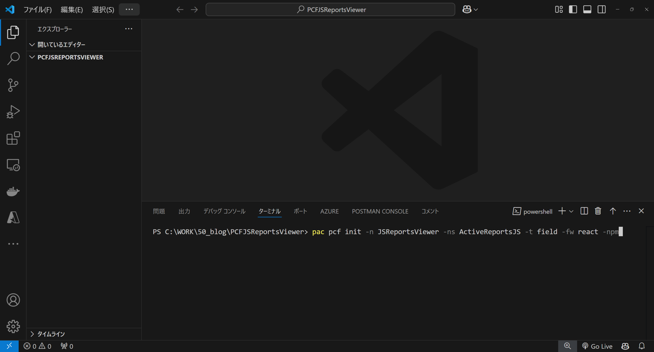Toggle the bottom panel visibility
Viewport: 654px width, 352px height.
point(587,9)
